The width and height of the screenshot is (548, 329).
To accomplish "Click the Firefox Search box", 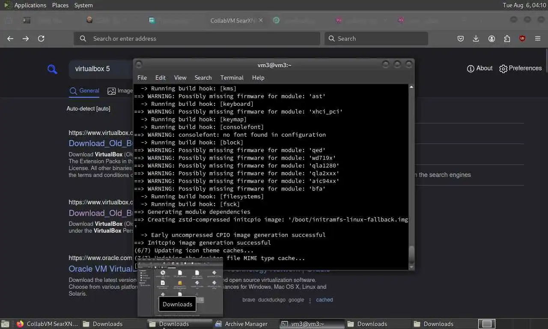I will (x=376, y=39).
